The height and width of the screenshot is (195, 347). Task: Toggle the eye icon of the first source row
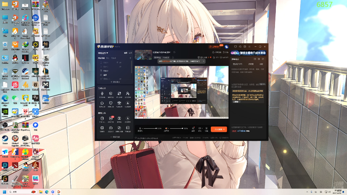pos(121,62)
